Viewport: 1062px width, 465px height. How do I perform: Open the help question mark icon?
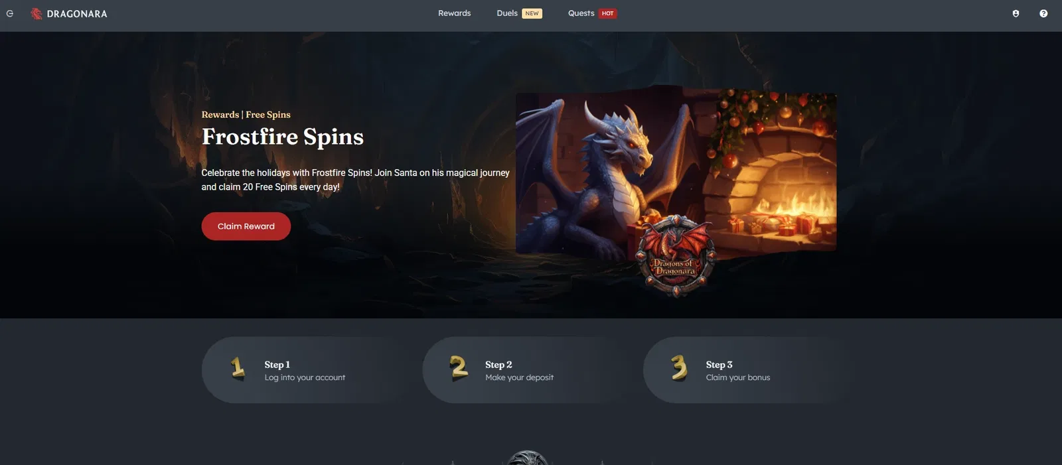tap(1043, 13)
